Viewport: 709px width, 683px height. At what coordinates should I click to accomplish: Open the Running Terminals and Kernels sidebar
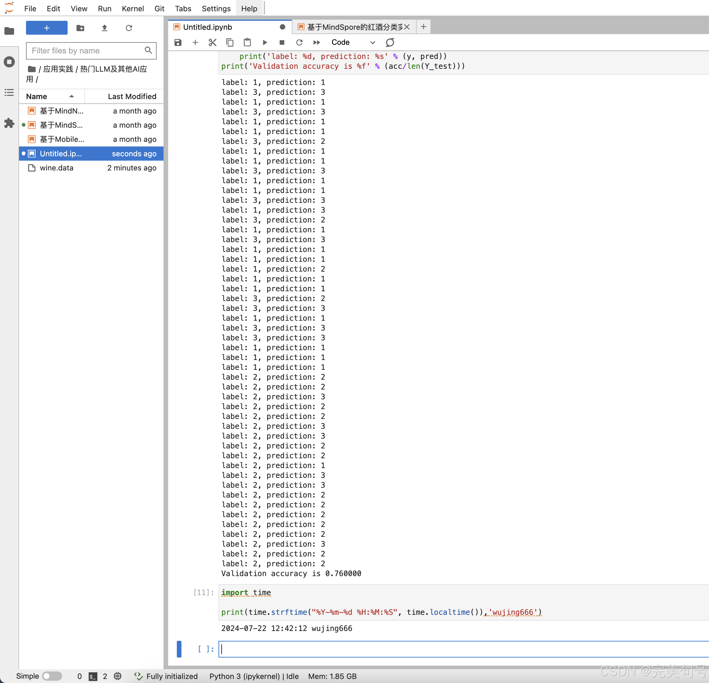(x=9, y=62)
